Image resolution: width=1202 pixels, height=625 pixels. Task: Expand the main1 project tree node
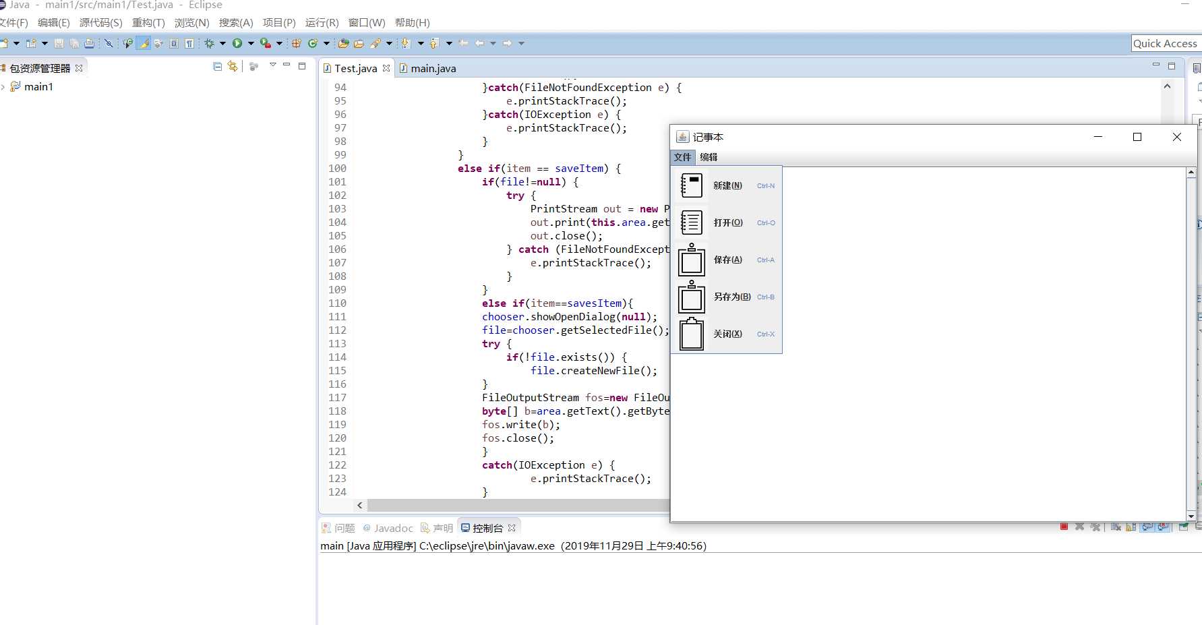point(3,87)
